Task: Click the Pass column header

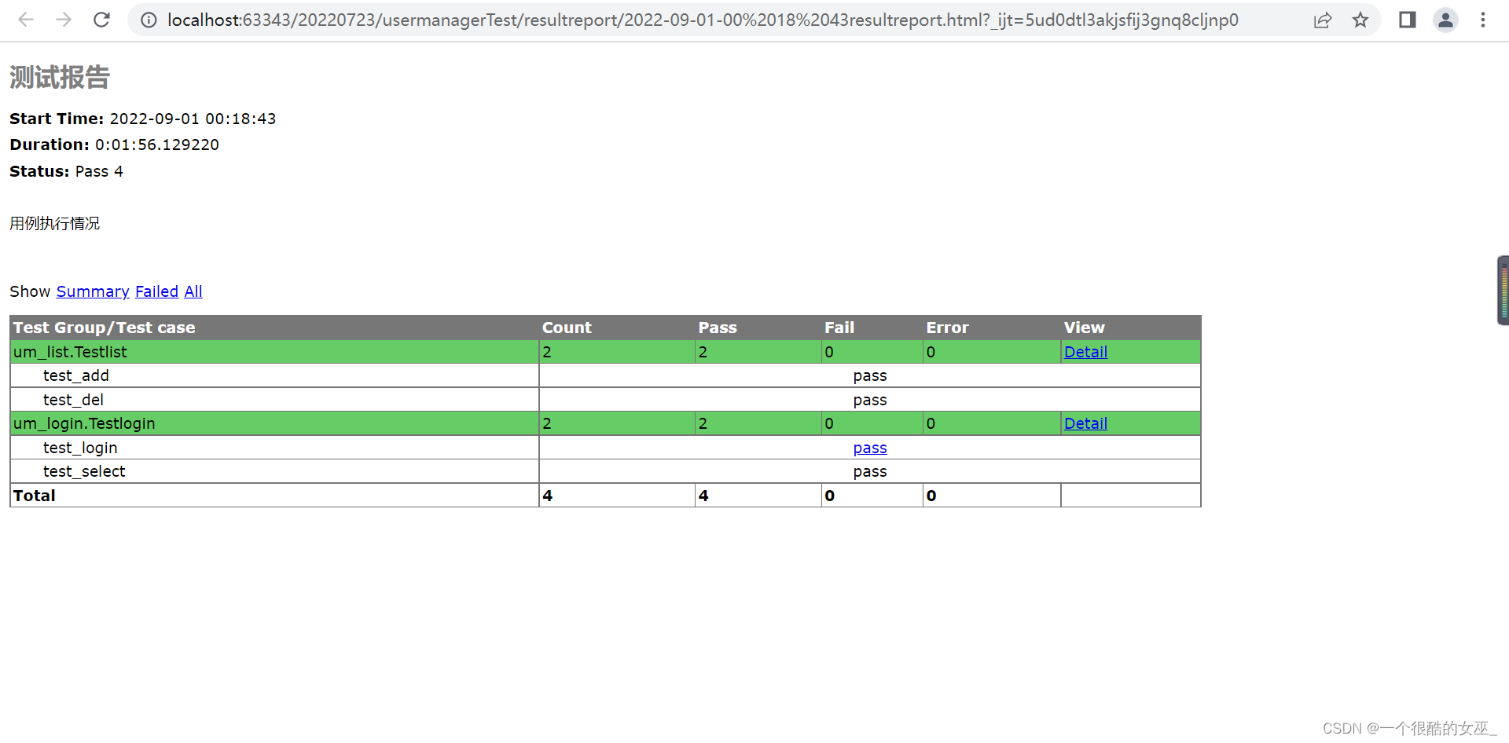Action: pos(718,328)
